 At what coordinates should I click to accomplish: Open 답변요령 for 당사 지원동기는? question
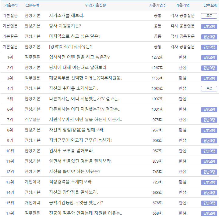(209, 26)
